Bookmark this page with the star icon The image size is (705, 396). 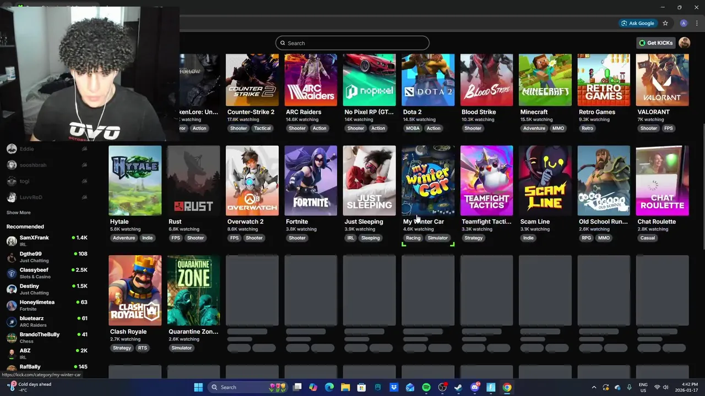click(665, 23)
